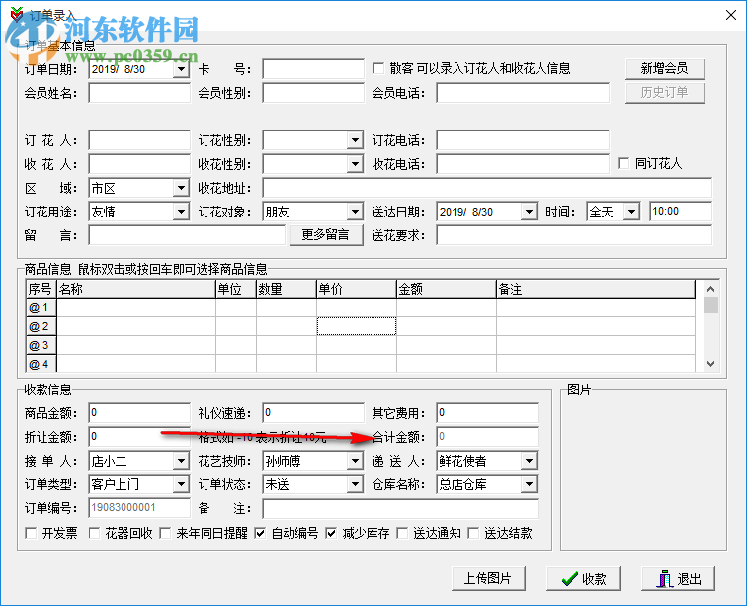Check the 散客 walk-in customer checkbox
747x606 pixels.
coord(378,68)
